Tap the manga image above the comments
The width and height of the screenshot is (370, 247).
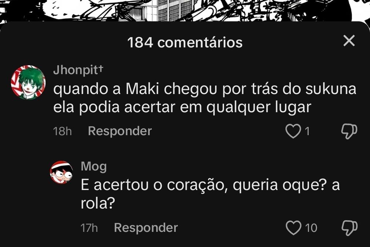(185, 11)
